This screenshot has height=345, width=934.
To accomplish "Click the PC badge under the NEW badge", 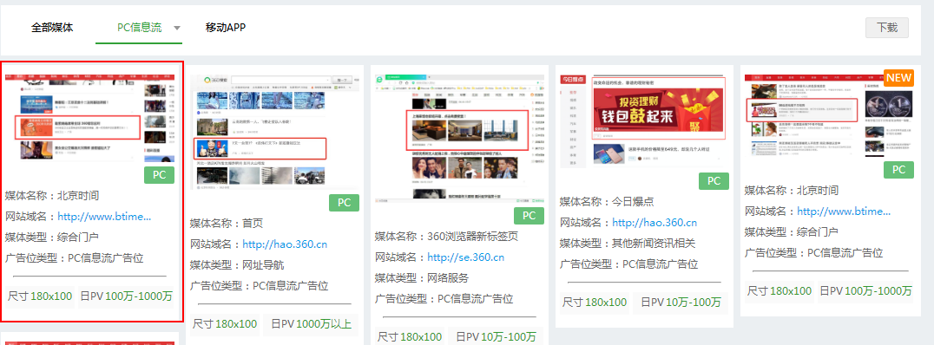I will point(899,170).
